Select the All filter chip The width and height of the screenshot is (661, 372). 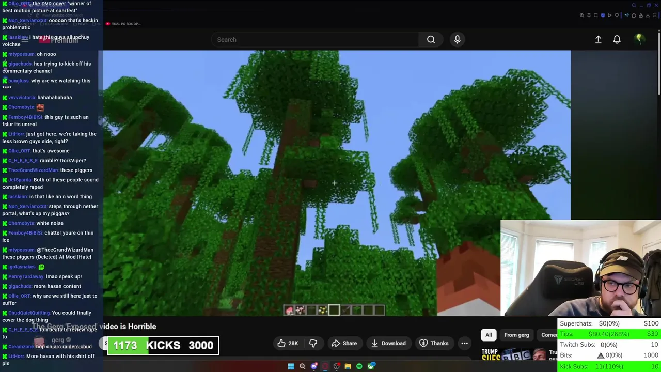pos(489,335)
